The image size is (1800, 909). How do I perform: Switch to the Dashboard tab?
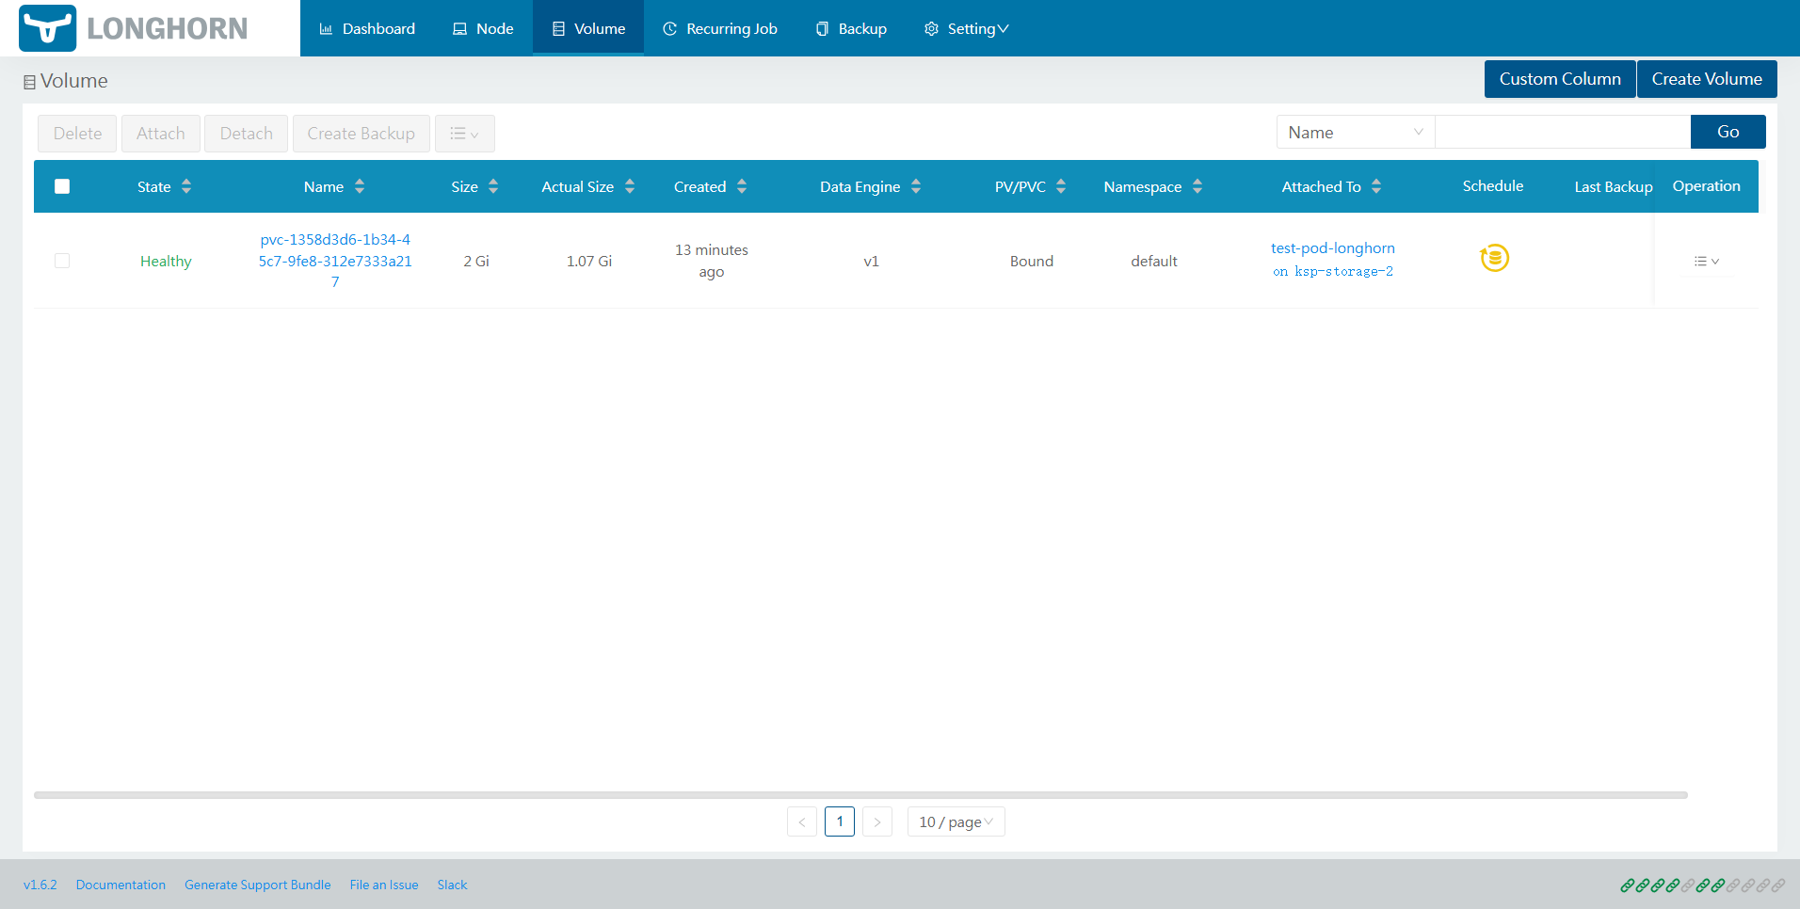[x=367, y=28]
